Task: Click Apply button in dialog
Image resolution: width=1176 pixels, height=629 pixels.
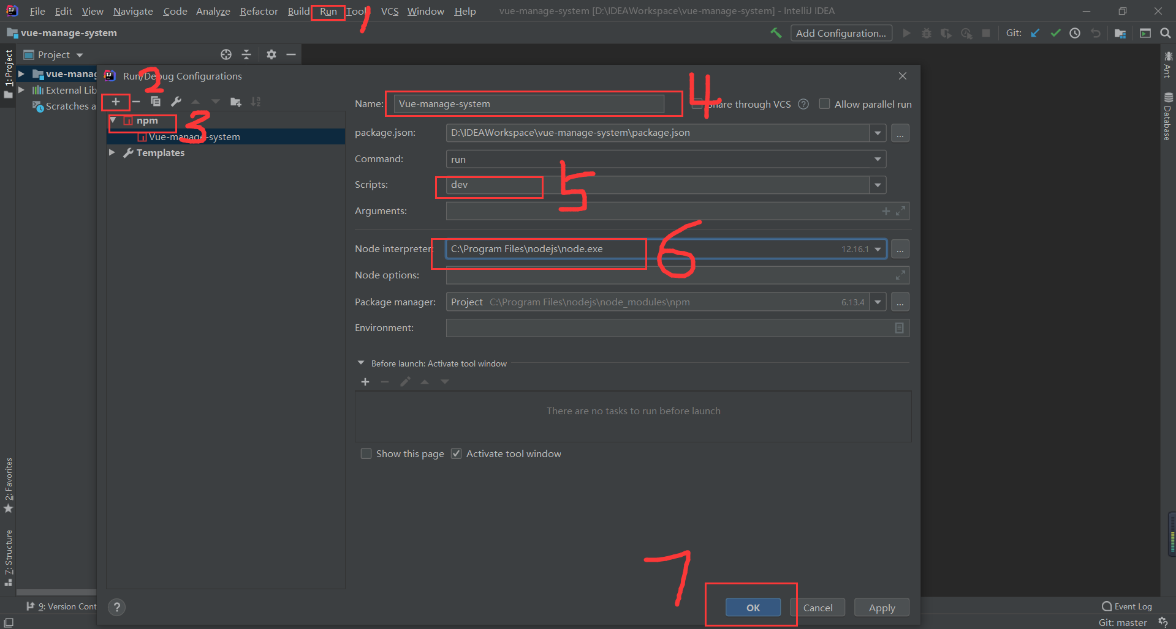Action: (881, 608)
